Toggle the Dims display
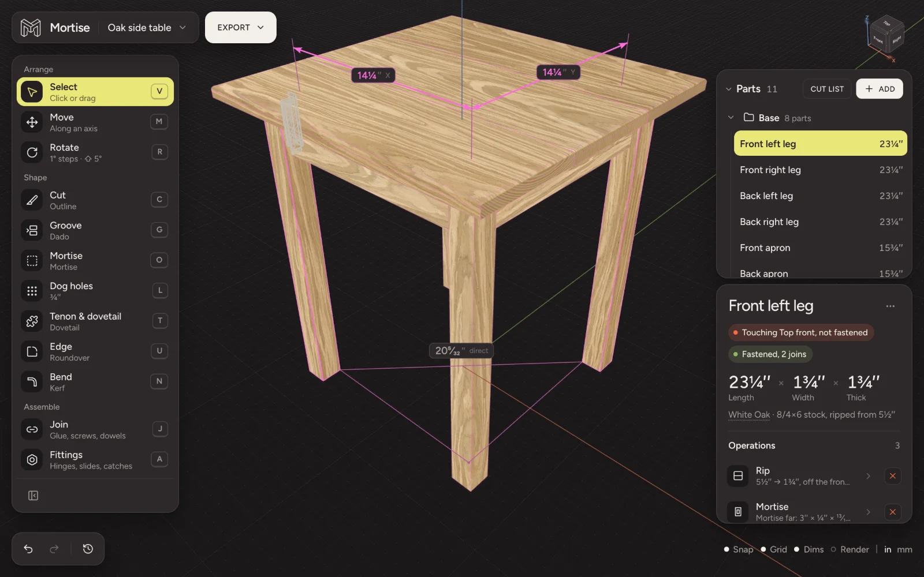The height and width of the screenshot is (577, 924). click(x=808, y=549)
